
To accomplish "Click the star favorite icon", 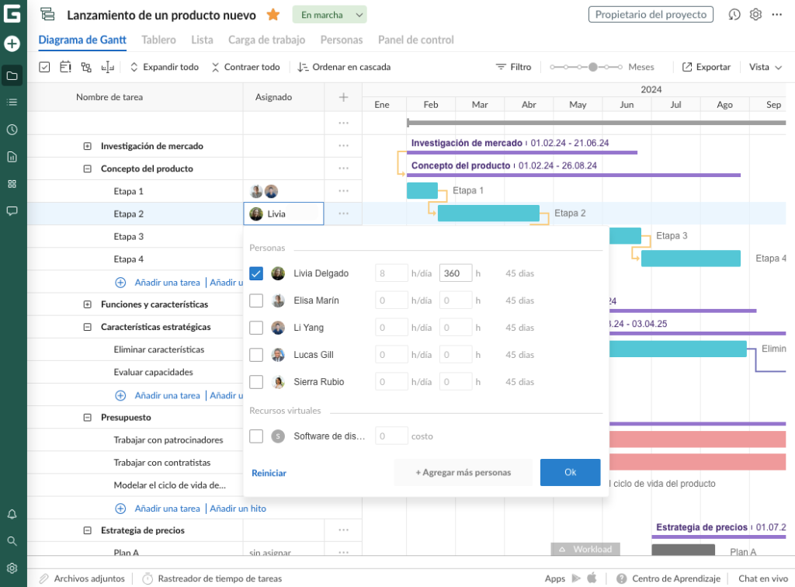I will [x=273, y=15].
